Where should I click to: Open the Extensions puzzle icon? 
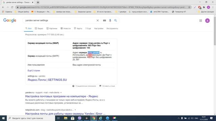coord(204,7)
